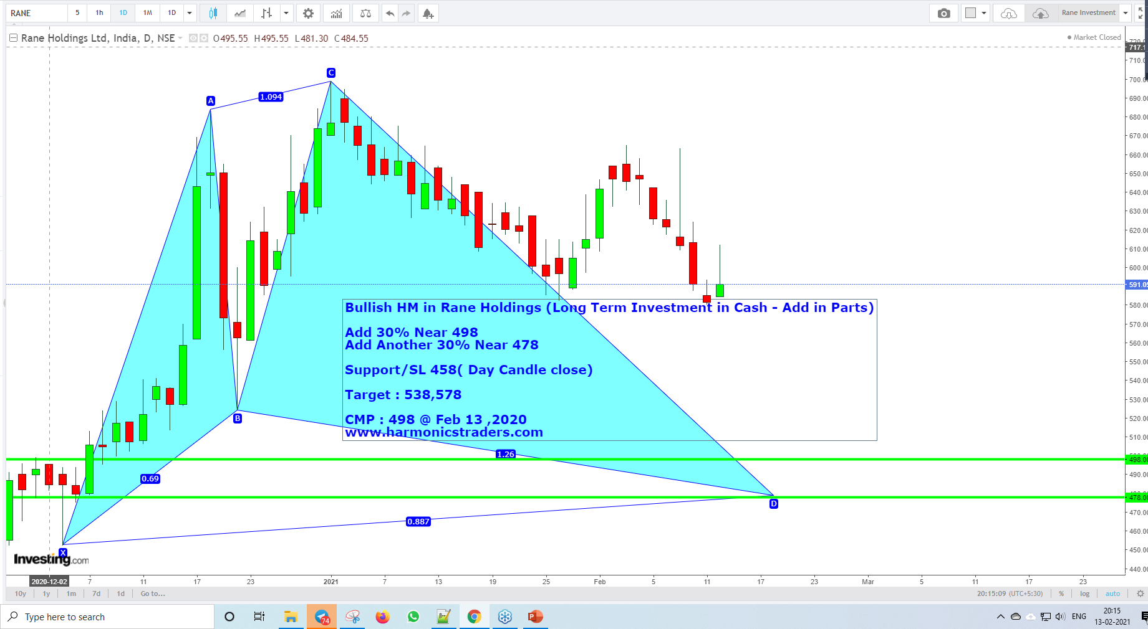The width and height of the screenshot is (1148, 629).
Task: Open the Snipping Tool taskbar icon
Action: 352,617
